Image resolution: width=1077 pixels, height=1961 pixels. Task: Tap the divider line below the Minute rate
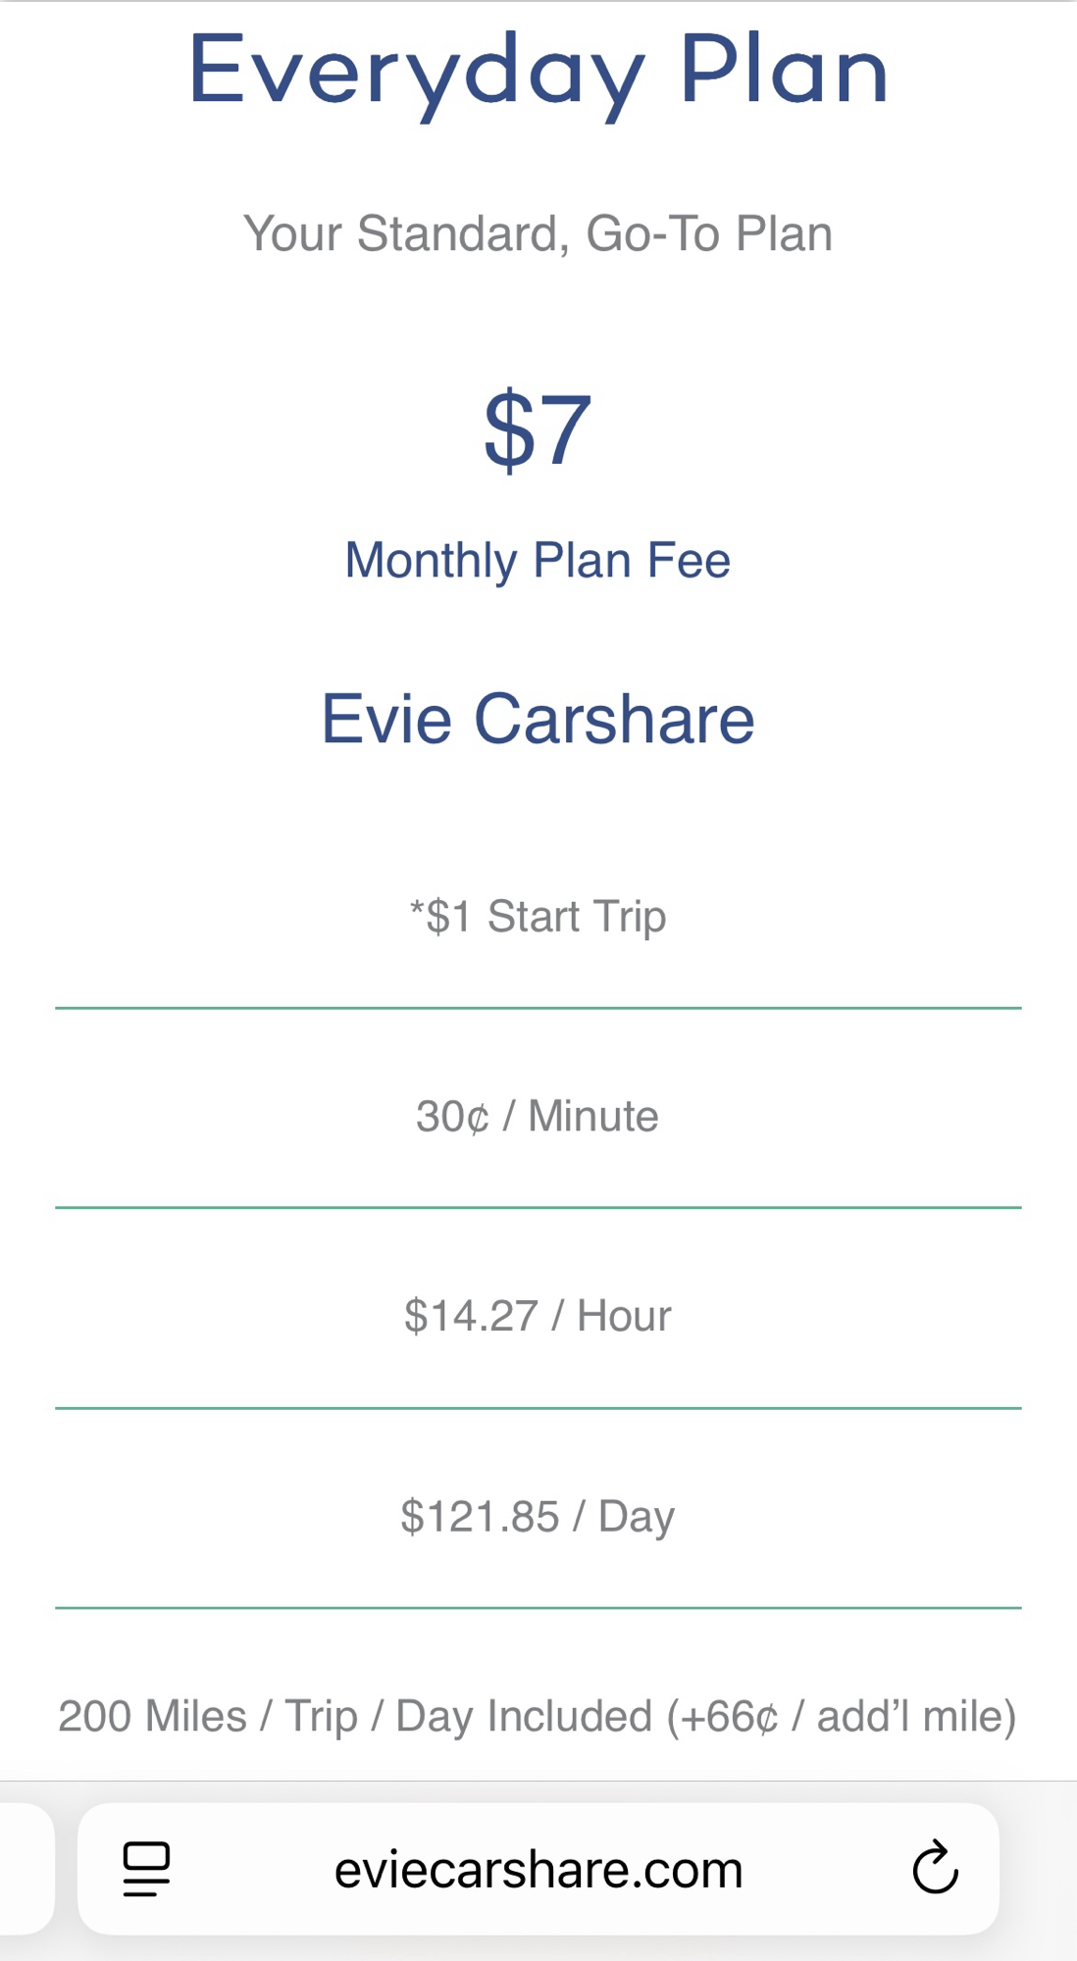pos(538,1208)
